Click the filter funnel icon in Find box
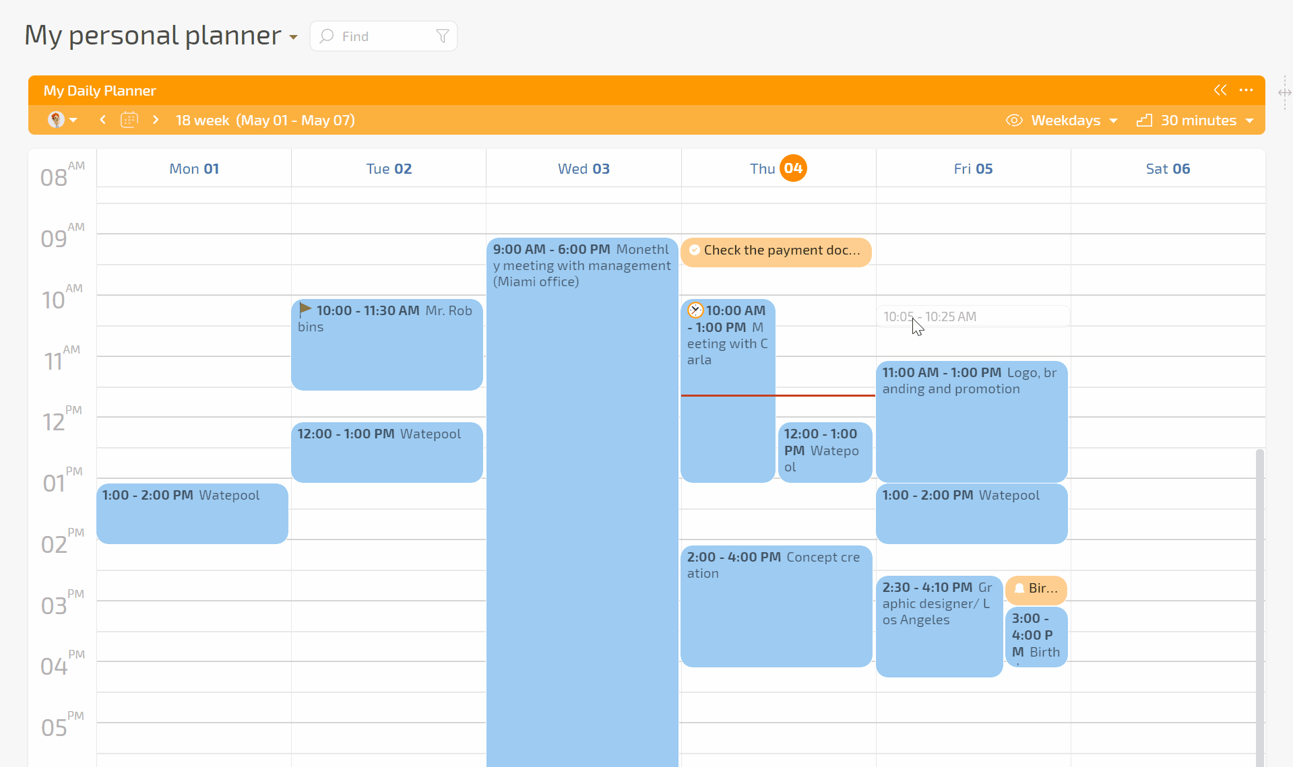This screenshot has width=1293, height=767. (x=442, y=36)
